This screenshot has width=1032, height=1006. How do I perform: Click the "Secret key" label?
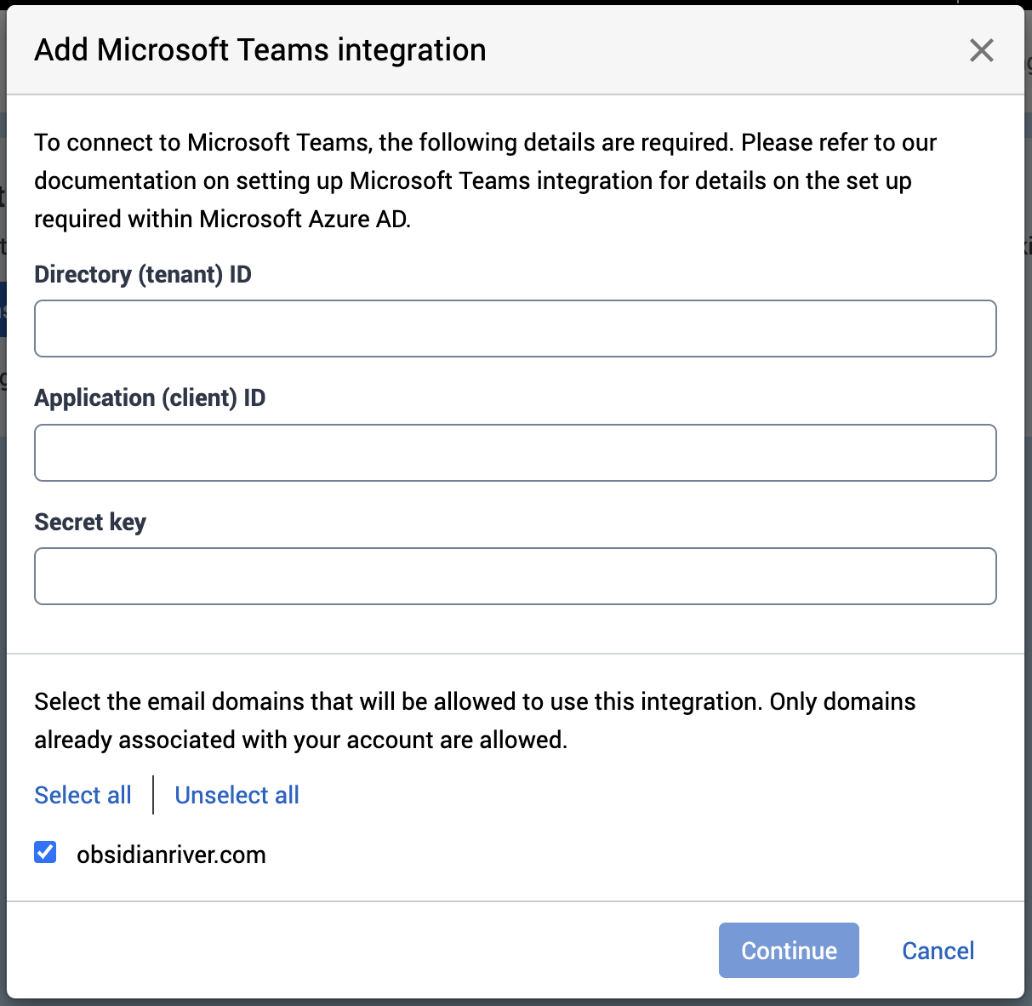tap(90, 522)
